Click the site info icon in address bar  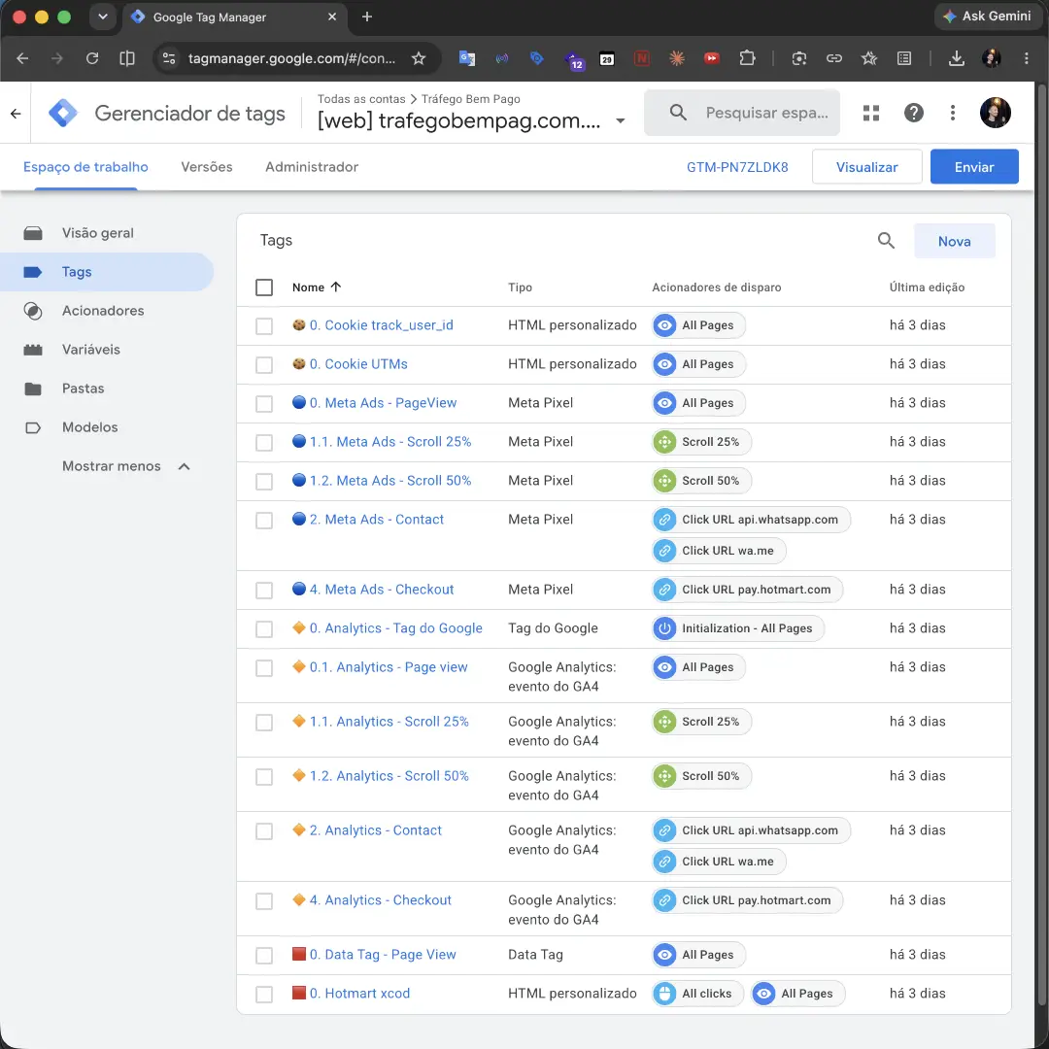(169, 58)
